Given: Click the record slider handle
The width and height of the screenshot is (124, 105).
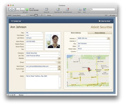Looking at the screenshot, I should pyautogui.click(x=19, y=10).
